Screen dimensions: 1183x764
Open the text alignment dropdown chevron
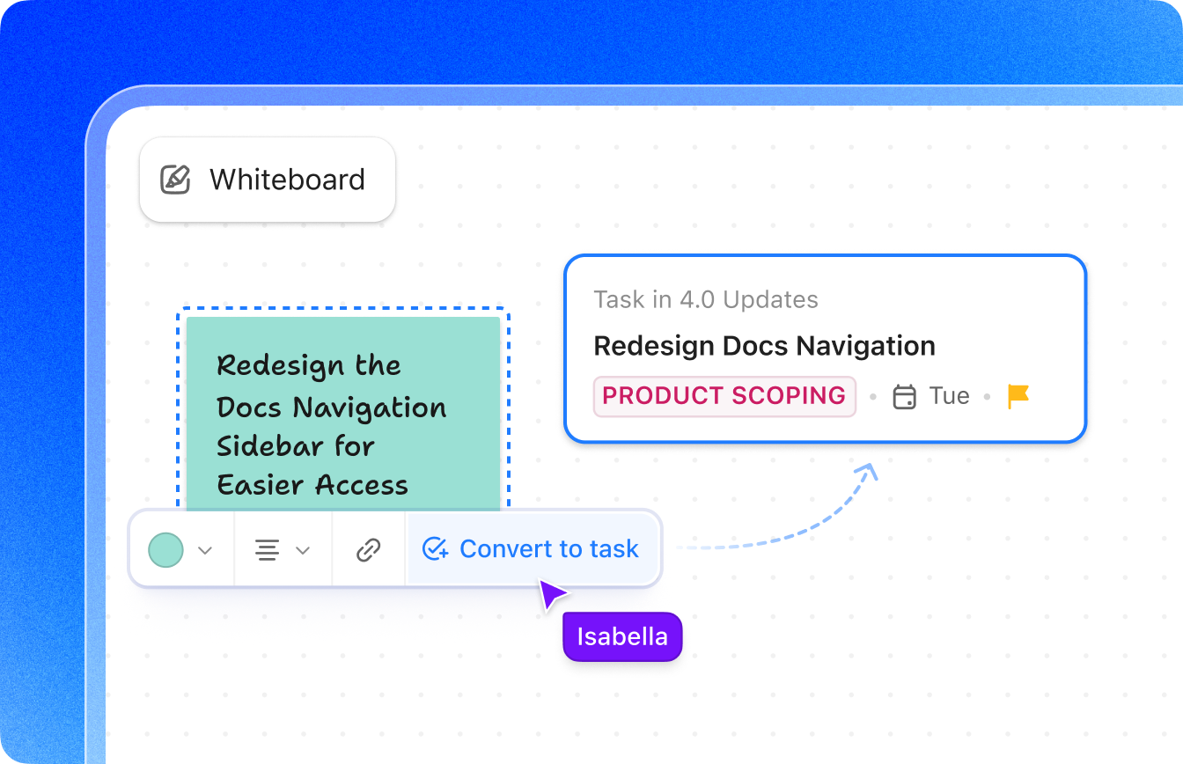(x=303, y=550)
